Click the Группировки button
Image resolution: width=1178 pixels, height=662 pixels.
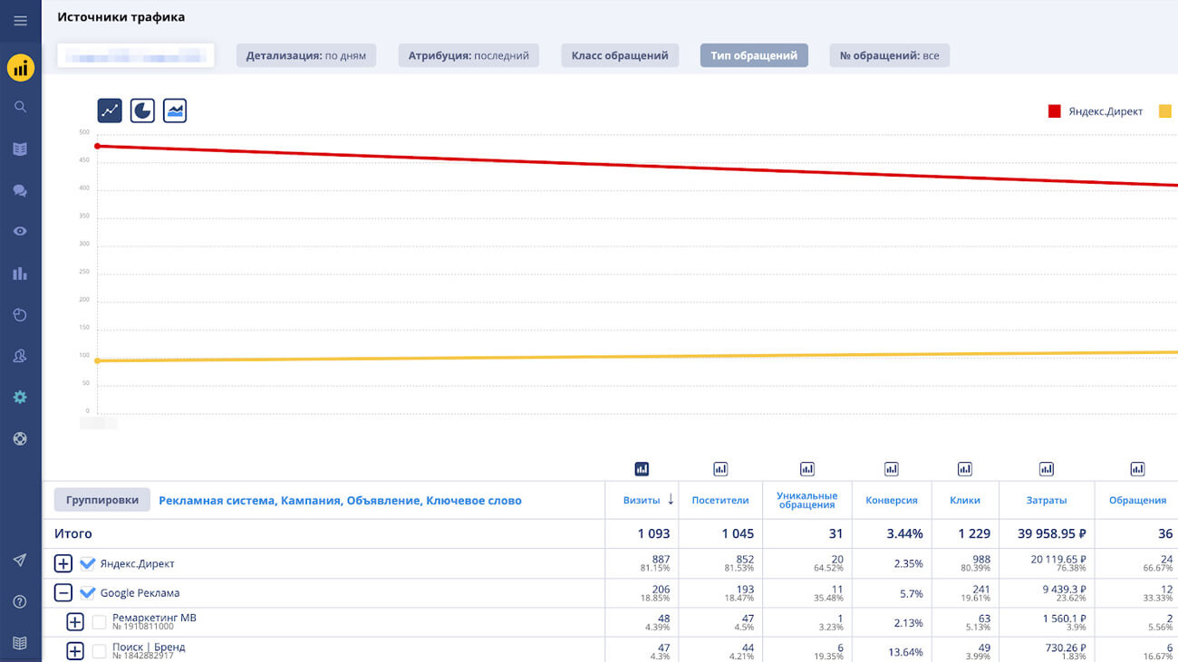pos(102,500)
